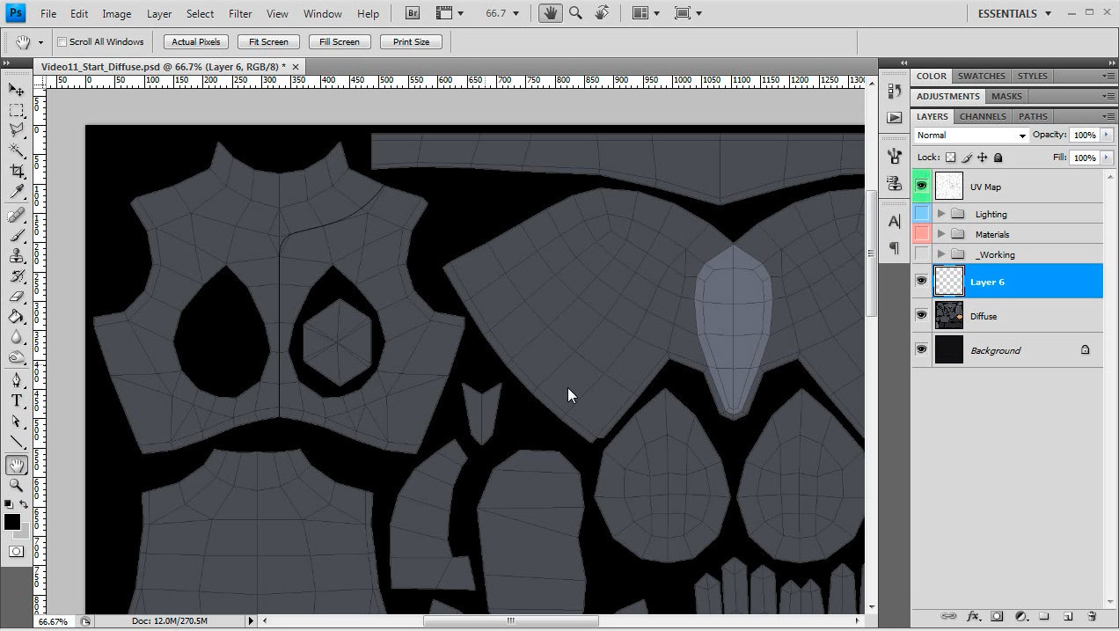Click the Fit Screen button

268,42
